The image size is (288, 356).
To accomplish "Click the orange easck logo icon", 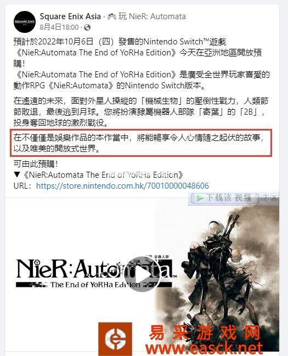I will click(x=115, y=338).
